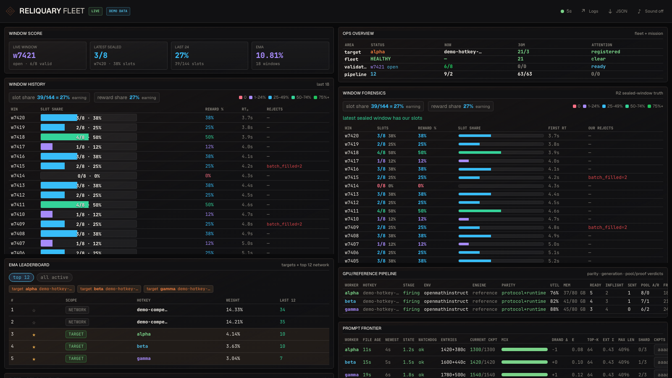This screenshot has height=378, width=672.
Task: Click the w7417 purple 12% bar in Window History
Action: 89,147
